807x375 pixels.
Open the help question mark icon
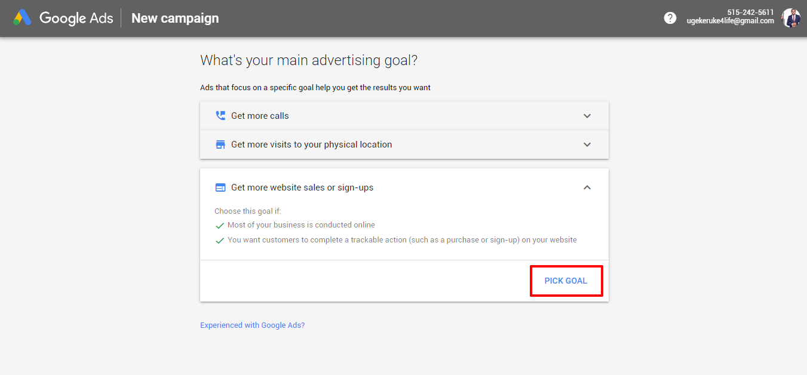click(670, 18)
